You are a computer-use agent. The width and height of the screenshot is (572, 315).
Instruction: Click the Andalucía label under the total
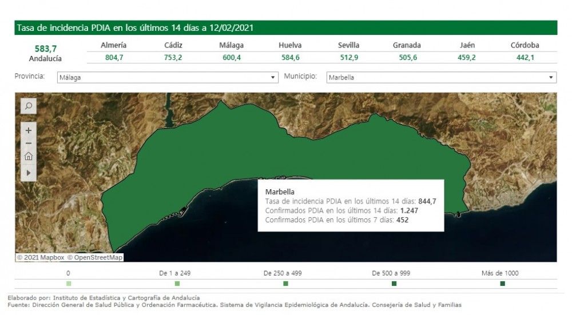tap(45, 58)
